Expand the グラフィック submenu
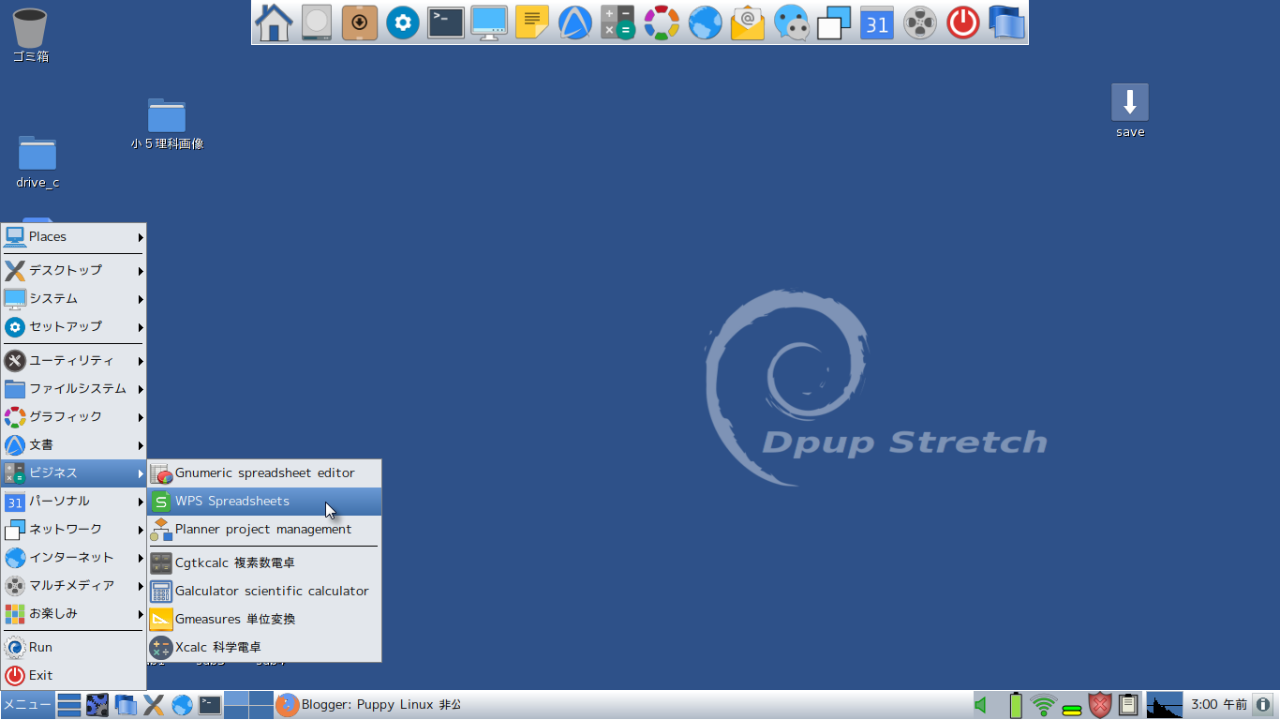The height and width of the screenshot is (720, 1280). (x=73, y=417)
